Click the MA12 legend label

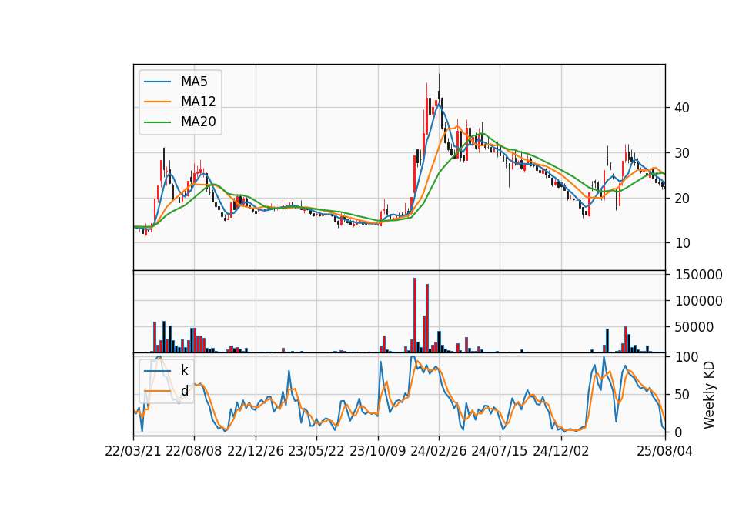point(198,102)
